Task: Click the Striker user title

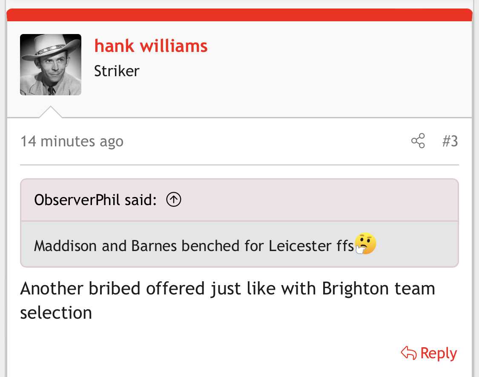Action: (117, 71)
